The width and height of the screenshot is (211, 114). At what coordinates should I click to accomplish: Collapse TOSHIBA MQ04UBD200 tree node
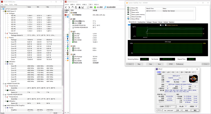(x=3, y=95)
